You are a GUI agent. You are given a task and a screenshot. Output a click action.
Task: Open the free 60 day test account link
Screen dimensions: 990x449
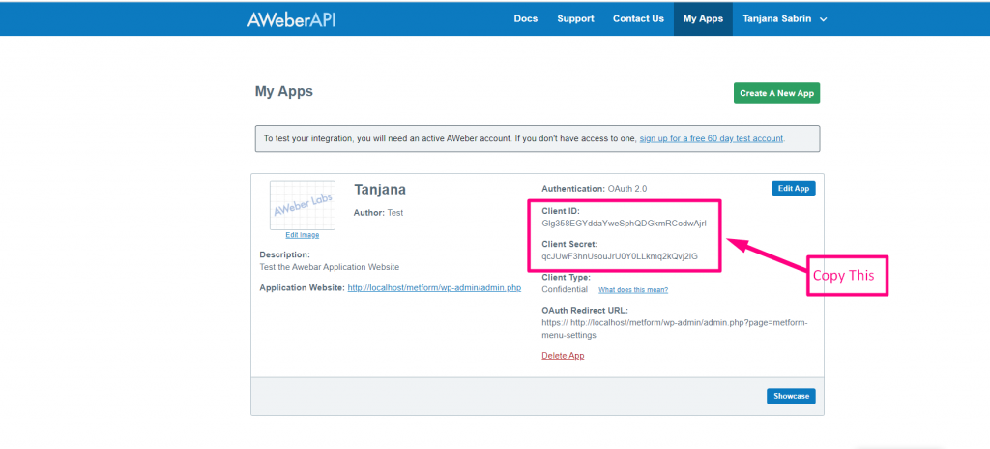[x=711, y=138]
